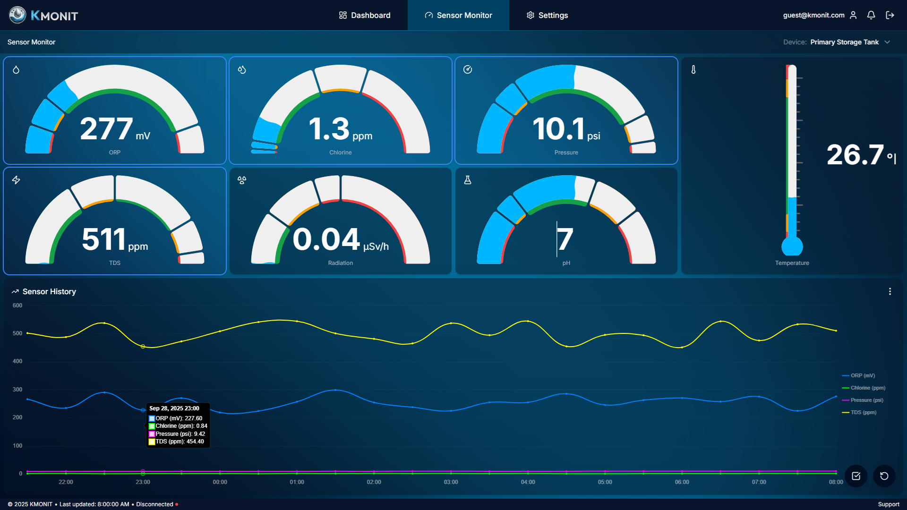Go to the Settings tab

click(x=547, y=15)
